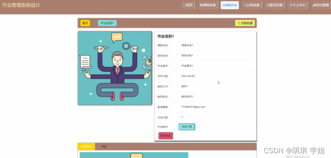Click the heading 作业名称1 in details panel
The width and height of the screenshot is (331, 158).
166,36
